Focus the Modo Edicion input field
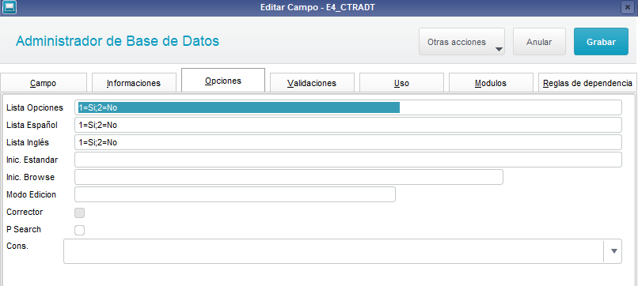The width and height of the screenshot is (638, 286). [x=235, y=194]
